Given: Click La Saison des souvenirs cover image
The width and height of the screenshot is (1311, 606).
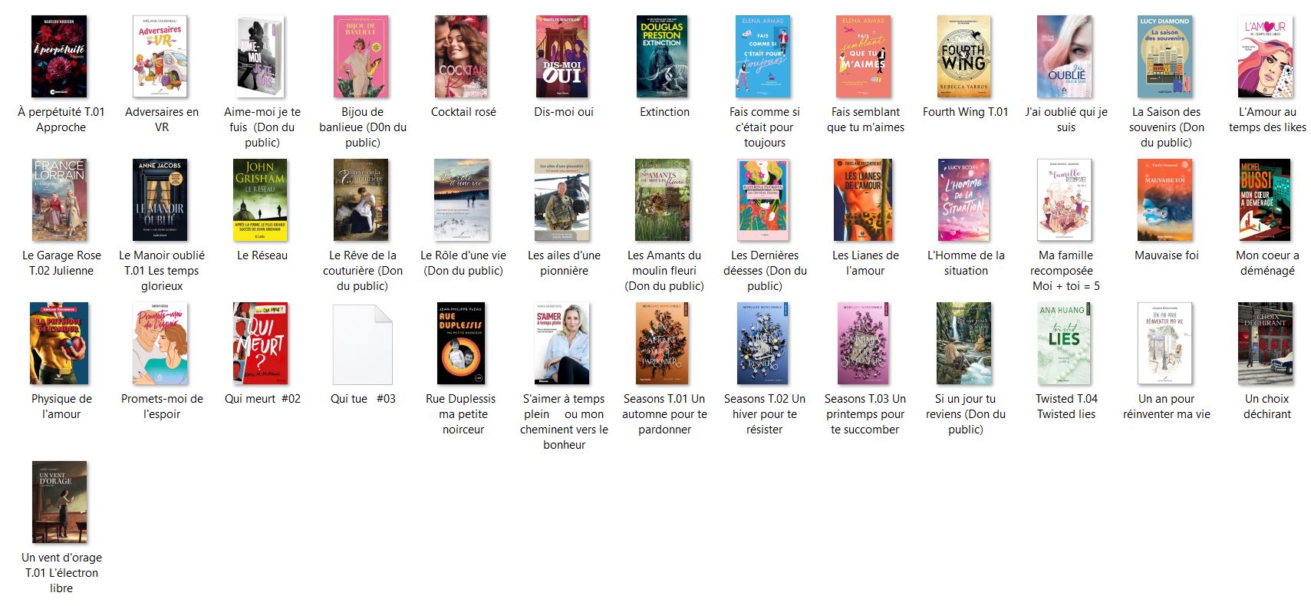Looking at the screenshot, I should coord(1165,57).
